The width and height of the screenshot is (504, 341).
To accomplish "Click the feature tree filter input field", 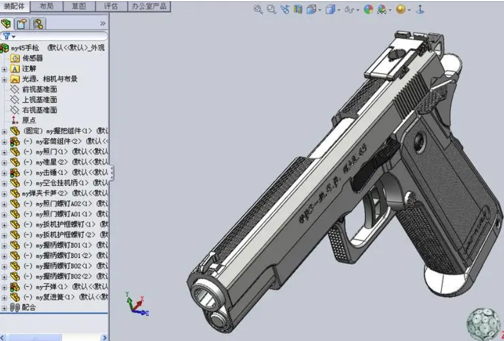I will pos(58,36).
